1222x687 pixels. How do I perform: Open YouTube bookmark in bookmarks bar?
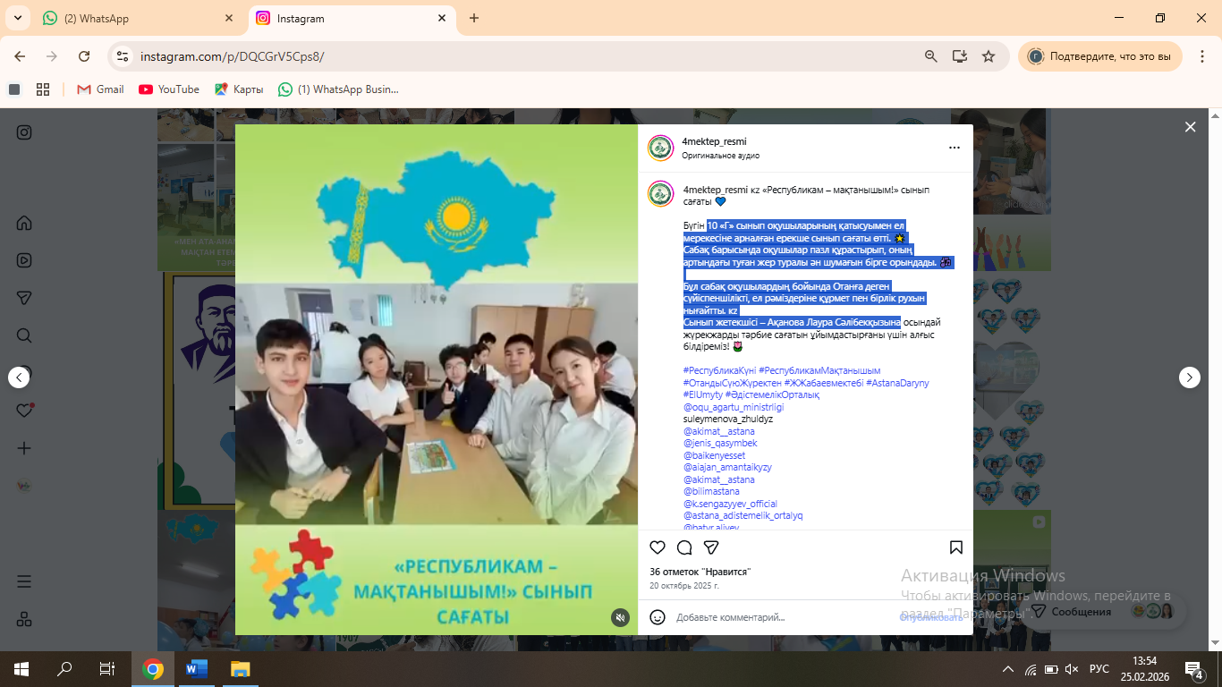[x=169, y=89]
